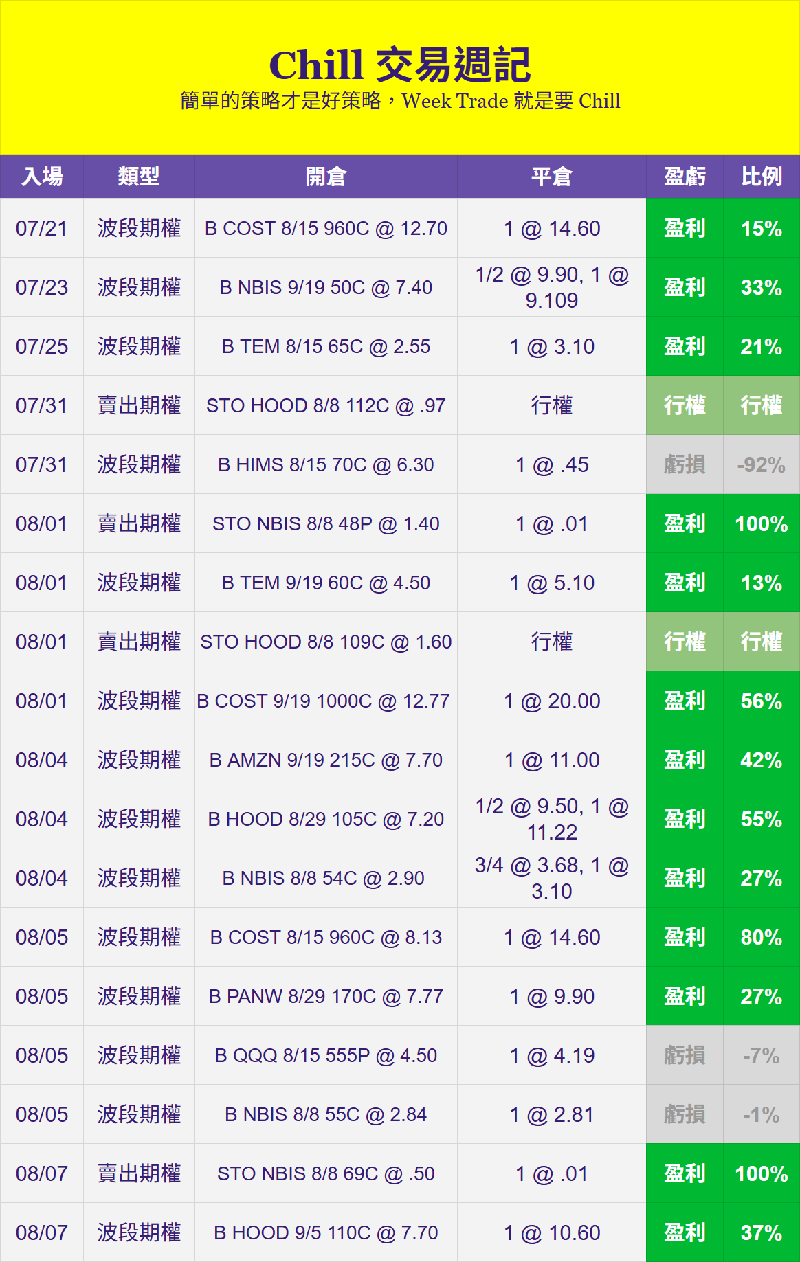Click the B QQQ 8/15 555P entry
Image resolution: width=800 pixels, height=1262 pixels.
pos(325,1055)
